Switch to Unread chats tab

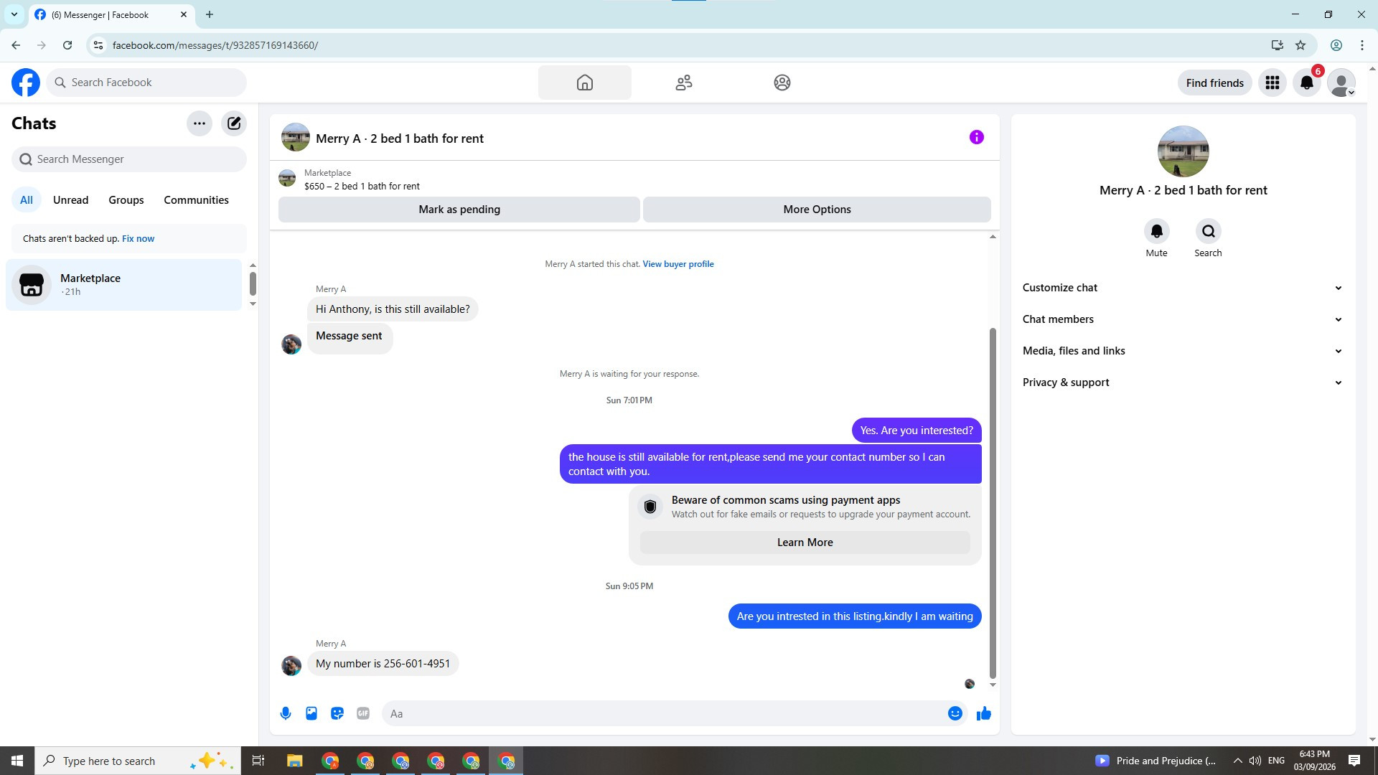coord(70,200)
